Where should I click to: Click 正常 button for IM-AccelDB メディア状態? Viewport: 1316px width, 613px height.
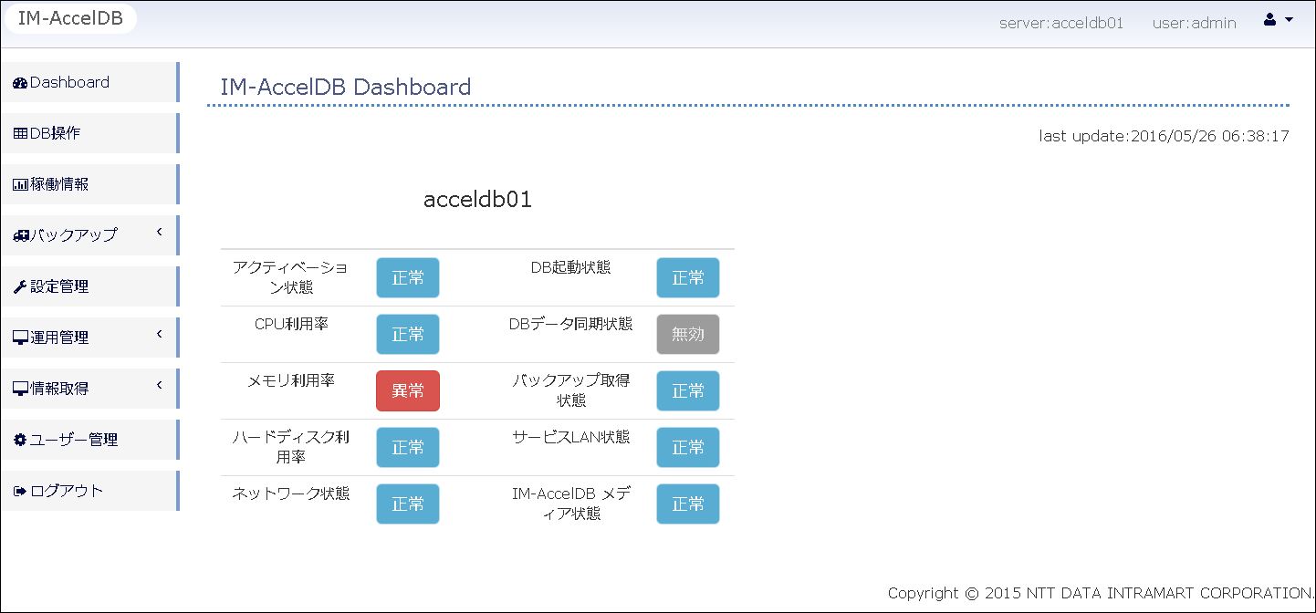click(688, 504)
